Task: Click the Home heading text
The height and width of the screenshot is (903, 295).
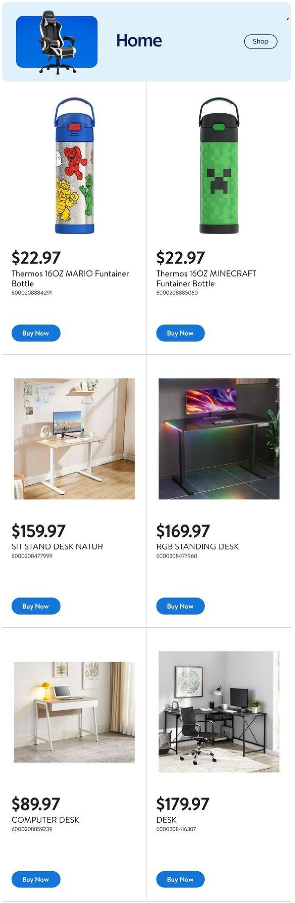Action: (139, 41)
